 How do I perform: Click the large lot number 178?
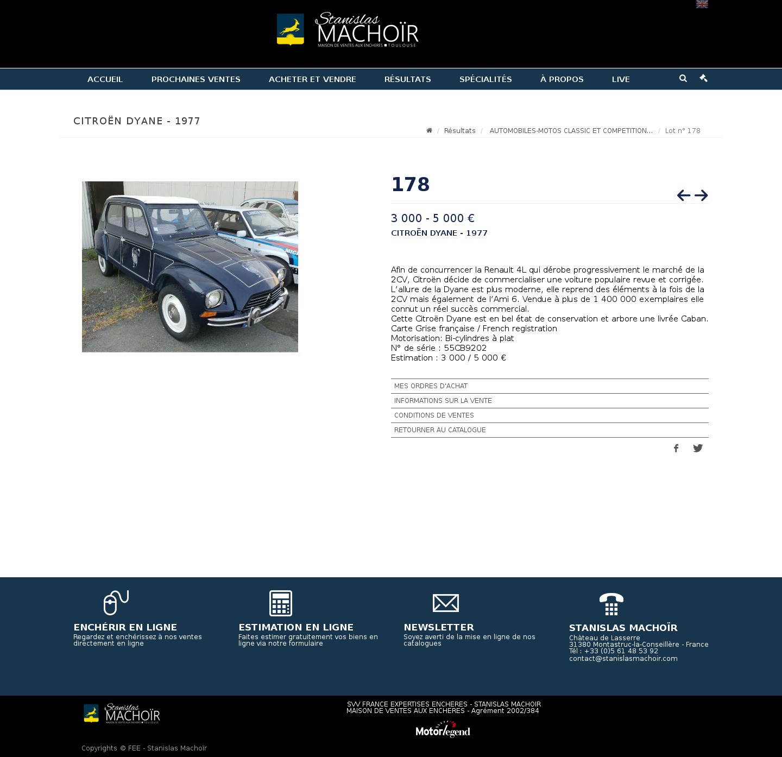(411, 185)
